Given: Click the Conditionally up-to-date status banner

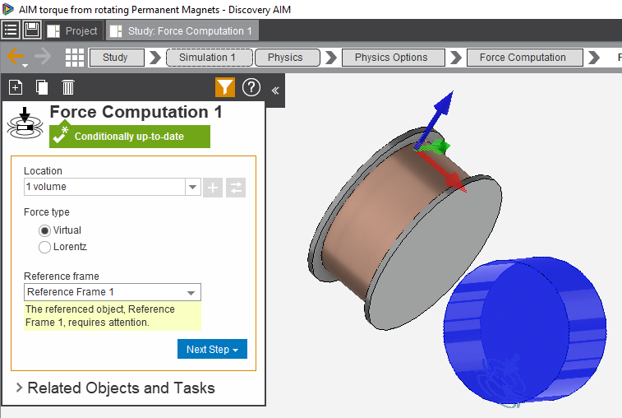Looking at the screenshot, I should click(130, 137).
